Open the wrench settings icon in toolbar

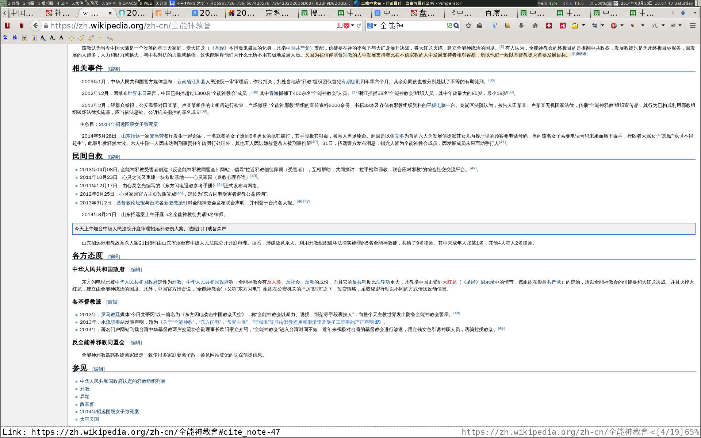click(111, 38)
